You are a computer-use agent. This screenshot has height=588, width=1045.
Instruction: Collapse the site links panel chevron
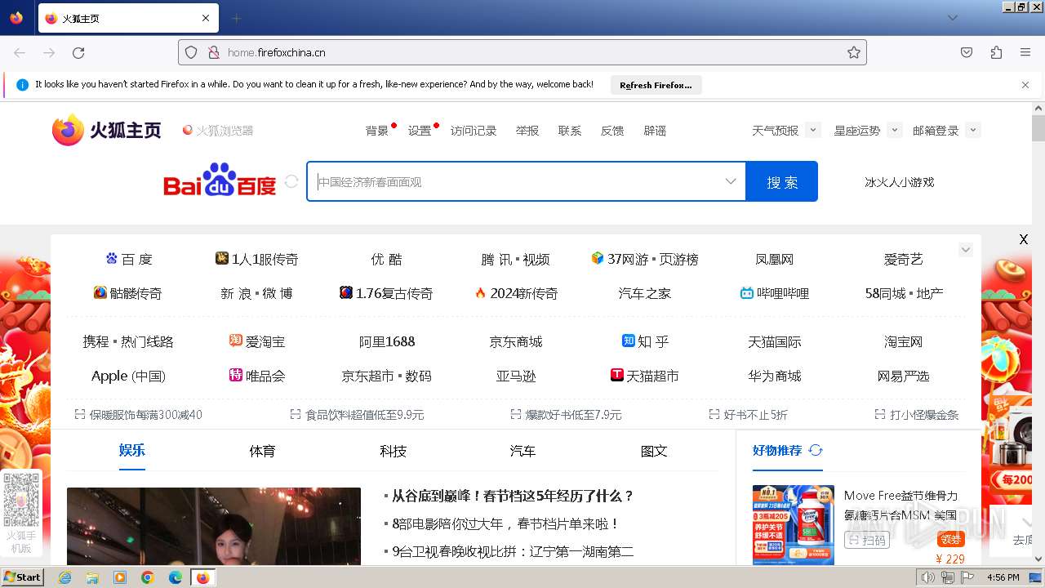click(966, 250)
